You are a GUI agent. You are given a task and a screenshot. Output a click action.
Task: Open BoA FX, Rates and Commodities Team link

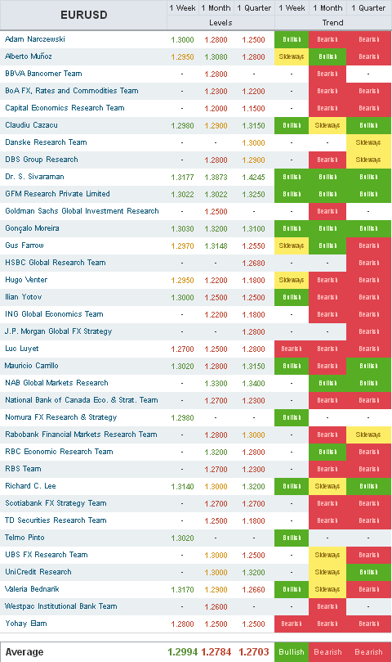(x=72, y=91)
